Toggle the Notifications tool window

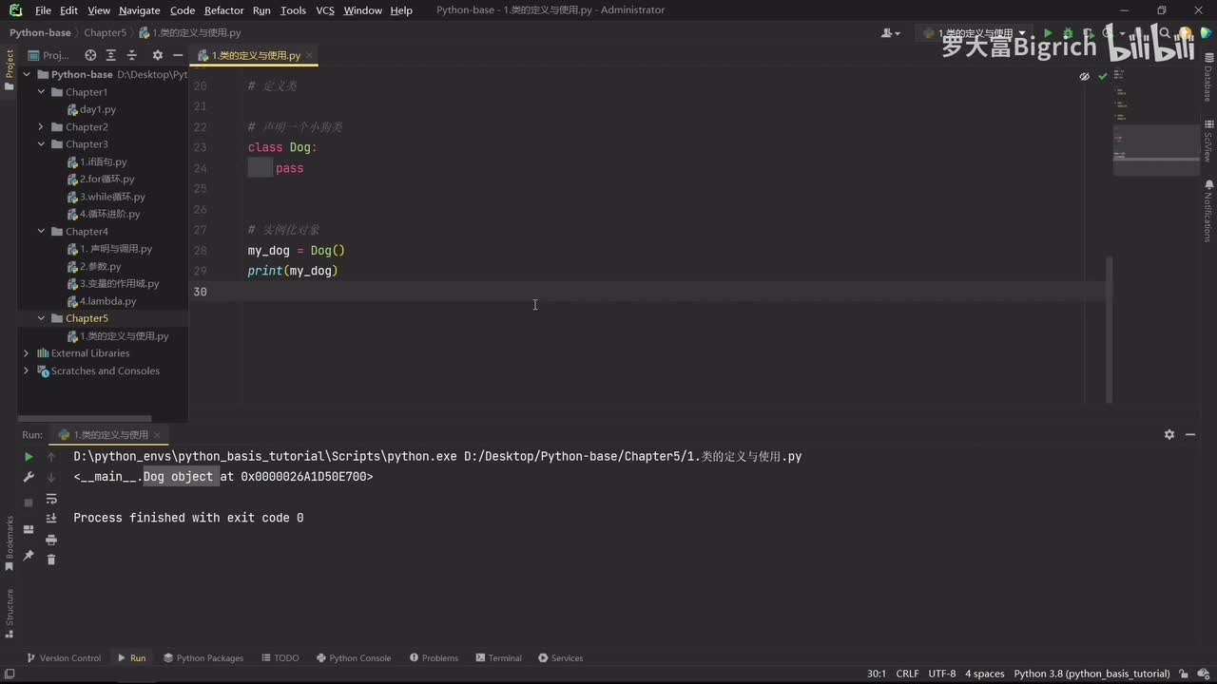[1207, 210]
